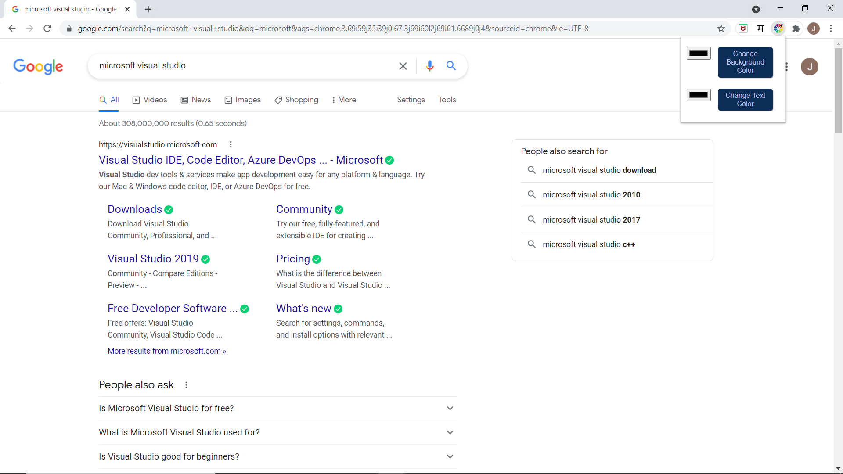Switch to the Images results tab

(242, 100)
